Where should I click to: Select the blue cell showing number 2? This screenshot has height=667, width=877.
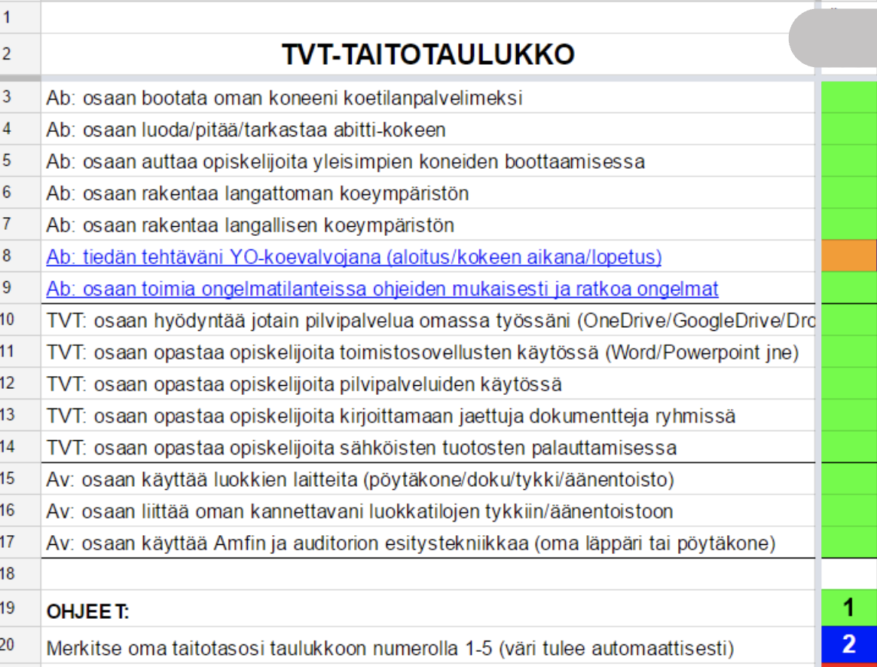click(x=849, y=646)
